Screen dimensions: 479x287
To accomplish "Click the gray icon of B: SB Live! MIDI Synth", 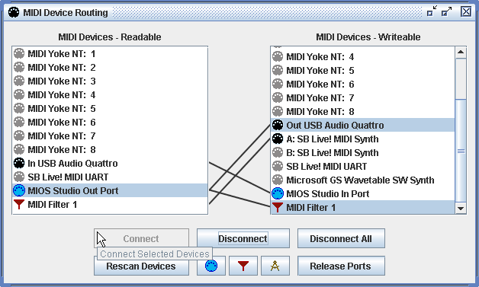I will click(278, 152).
